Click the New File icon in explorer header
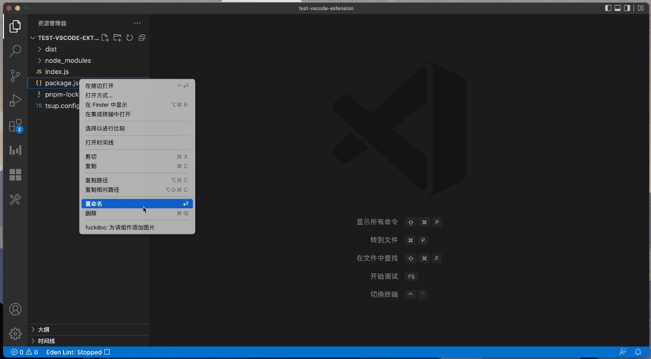Image resolution: width=651 pixels, height=359 pixels. point(105,38)
